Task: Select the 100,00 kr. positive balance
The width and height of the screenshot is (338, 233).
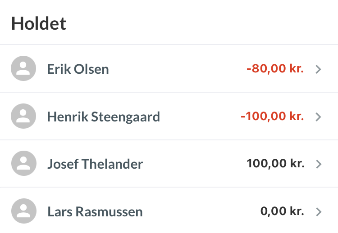Action: tap(275, 164)
